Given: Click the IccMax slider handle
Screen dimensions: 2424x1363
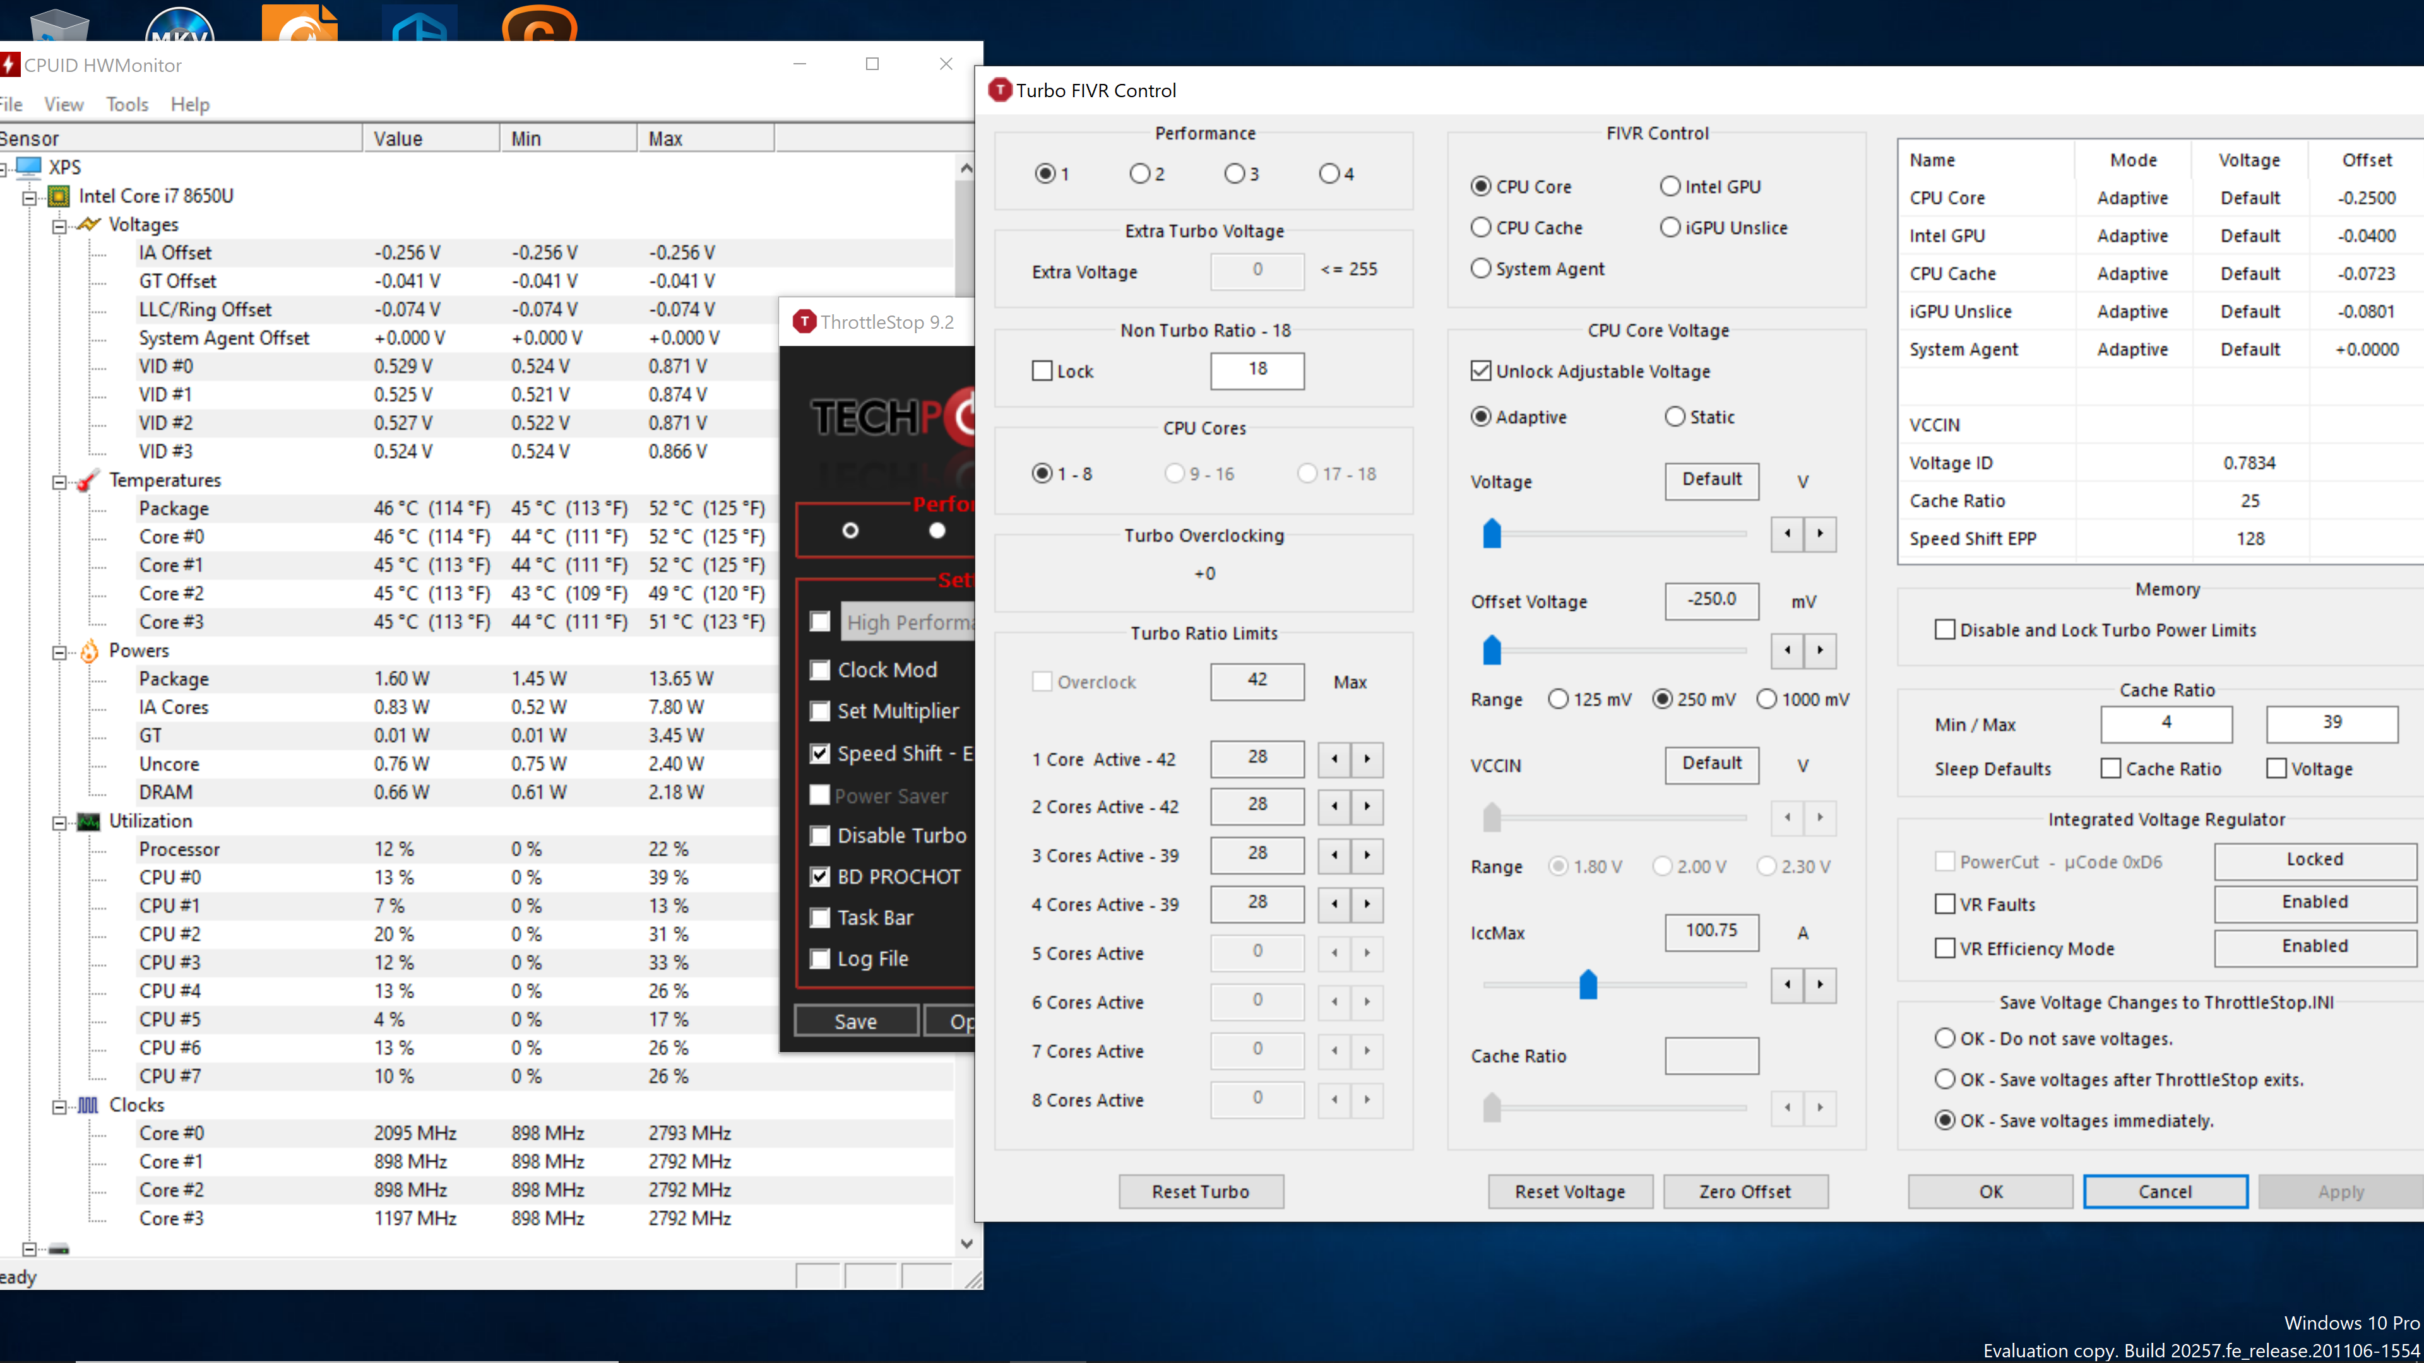Looking at the screenshot, I should (1588, 985).
